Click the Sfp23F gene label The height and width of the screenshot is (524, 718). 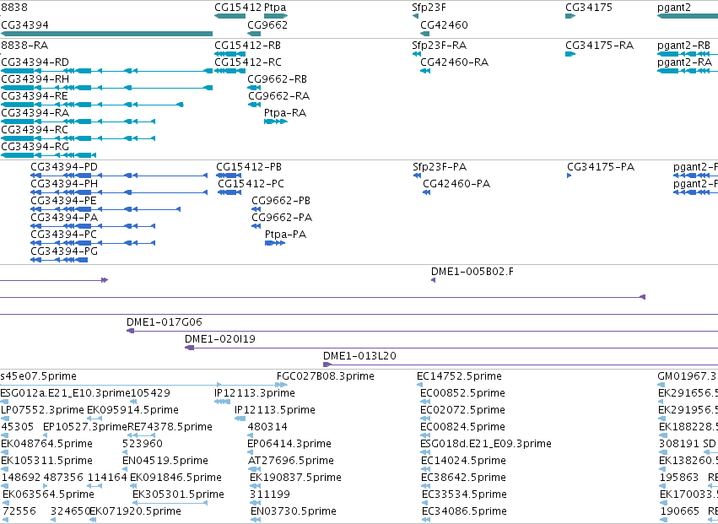point(429,8)
